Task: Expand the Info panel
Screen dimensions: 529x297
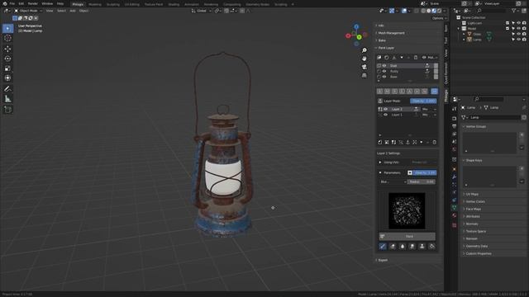Action: click(380, 26)
